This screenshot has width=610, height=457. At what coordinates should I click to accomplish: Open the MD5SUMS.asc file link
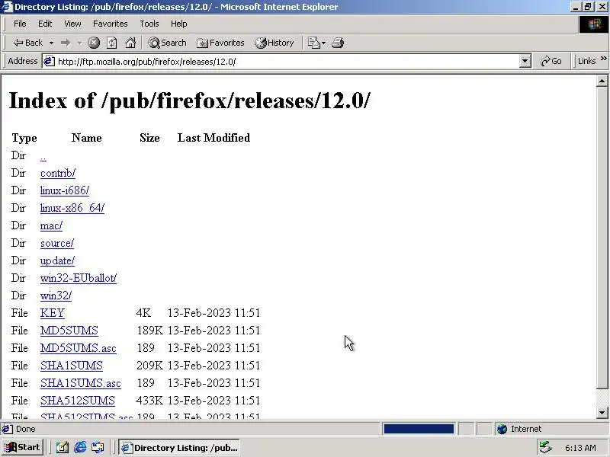click(x=79, y=348)
